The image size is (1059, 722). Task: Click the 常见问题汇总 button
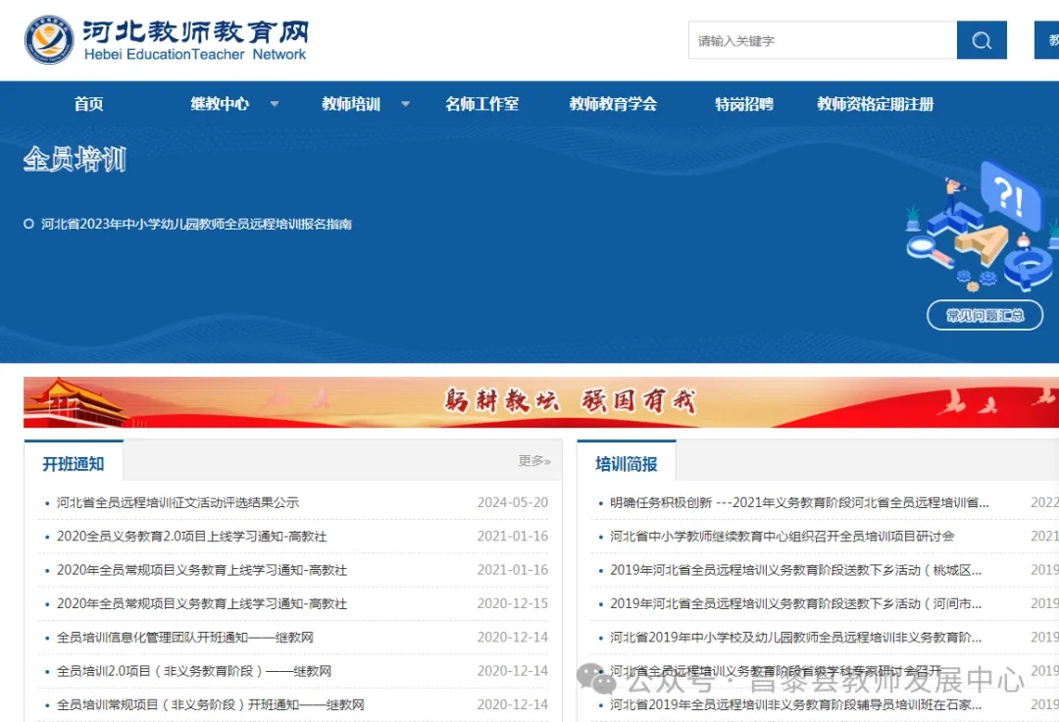click(984, 315)
